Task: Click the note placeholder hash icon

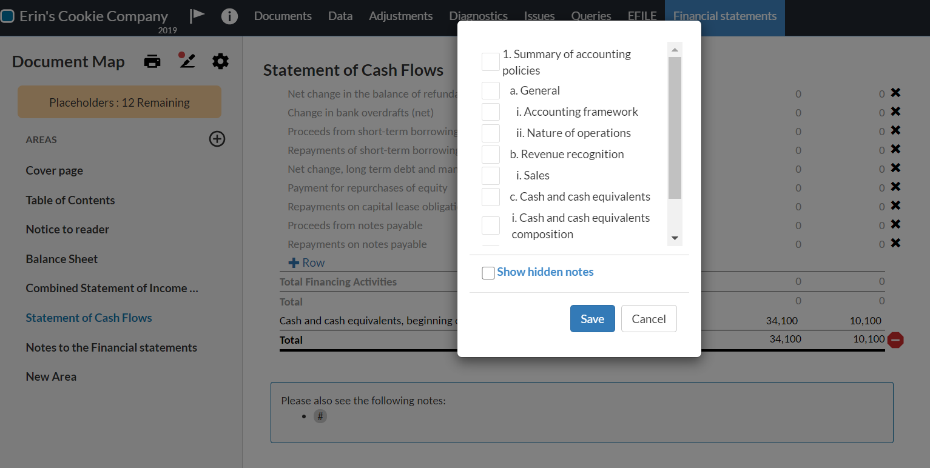Action: pos(320,416)
